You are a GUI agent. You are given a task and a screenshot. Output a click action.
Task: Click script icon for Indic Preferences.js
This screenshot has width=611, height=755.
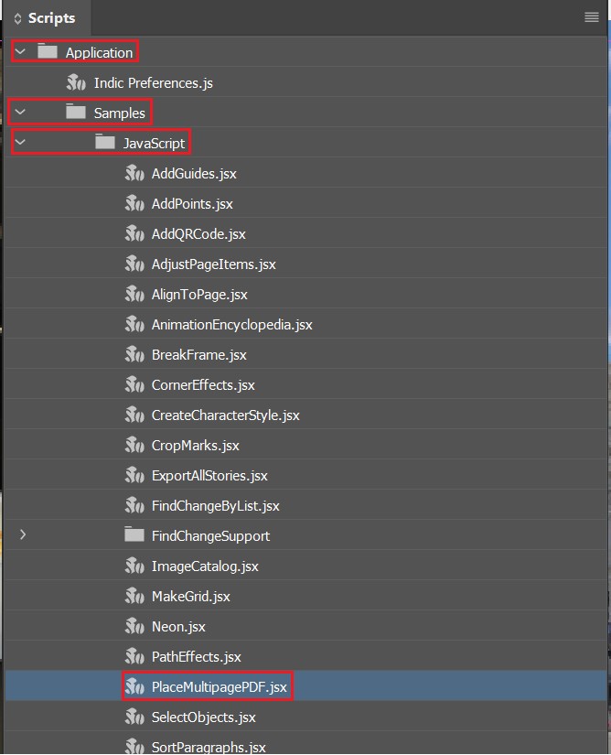tap(76, 82)
